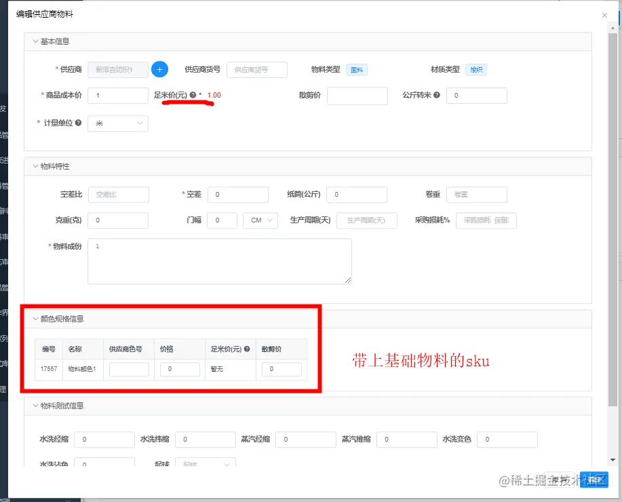Click table cell with 编号 17557

pos(49,369)
